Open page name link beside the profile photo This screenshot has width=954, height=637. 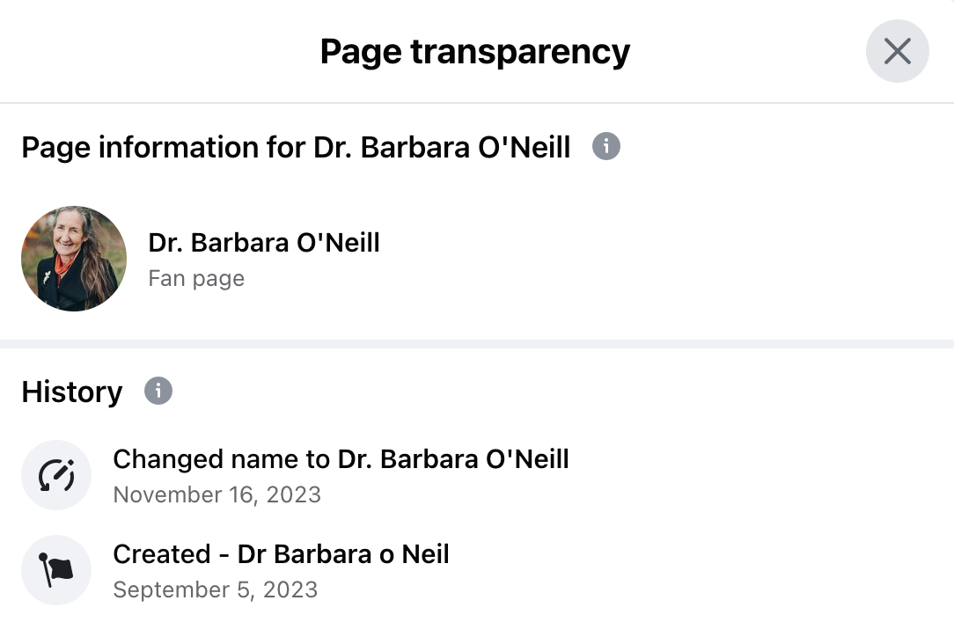click(x=264, y=242)
